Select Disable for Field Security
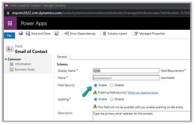Image resolution: width=194 pixels, height=124 pixels. point(112,85)
